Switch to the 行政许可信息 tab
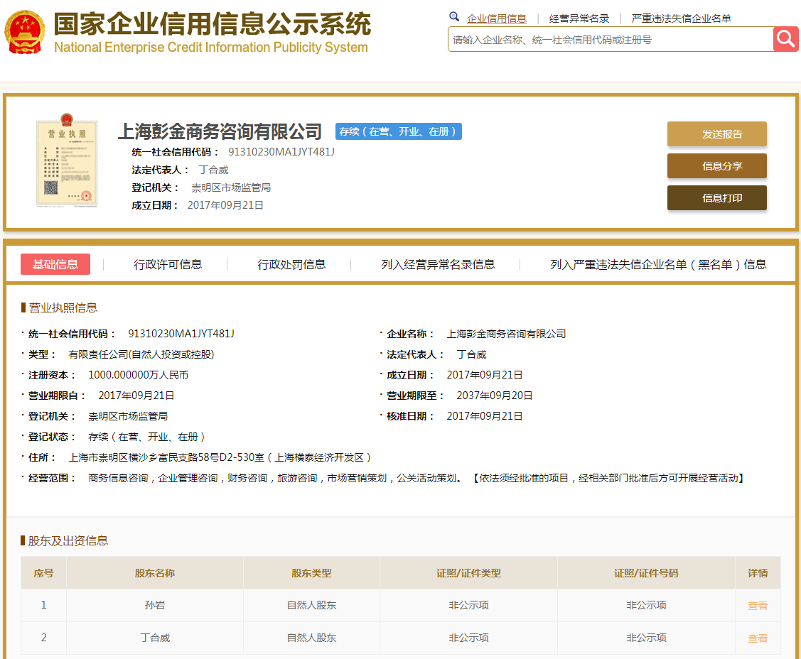This screenshot has height=659, width=801. (x=166, y=263)
